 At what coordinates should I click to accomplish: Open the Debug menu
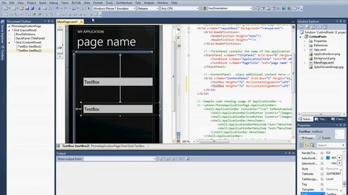click(53, 3)
